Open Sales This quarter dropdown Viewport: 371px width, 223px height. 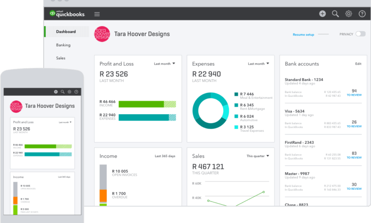click(x=258, y=156)
